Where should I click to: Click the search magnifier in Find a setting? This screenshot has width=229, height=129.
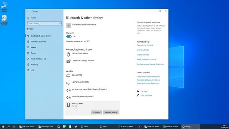[60, 23]
